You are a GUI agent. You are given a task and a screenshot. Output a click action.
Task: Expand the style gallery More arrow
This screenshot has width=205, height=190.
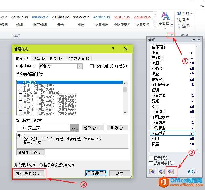tap(155, 26)
